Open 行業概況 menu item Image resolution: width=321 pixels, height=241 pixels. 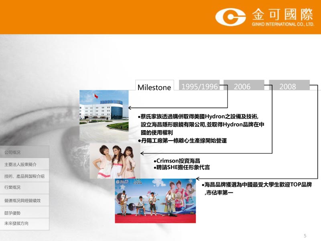pyautogui.click(x=24, y=188)
